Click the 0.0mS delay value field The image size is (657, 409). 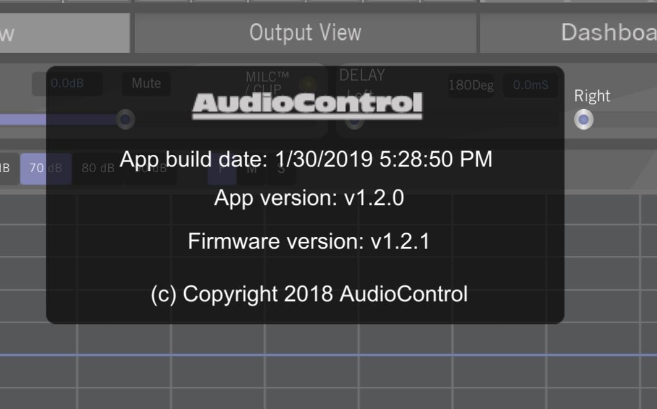pyautogui.click(x=530, y=85)
